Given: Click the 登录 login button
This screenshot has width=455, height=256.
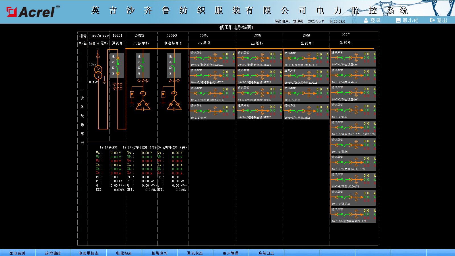Looking at the screenshot, I should tap(373, 20).
